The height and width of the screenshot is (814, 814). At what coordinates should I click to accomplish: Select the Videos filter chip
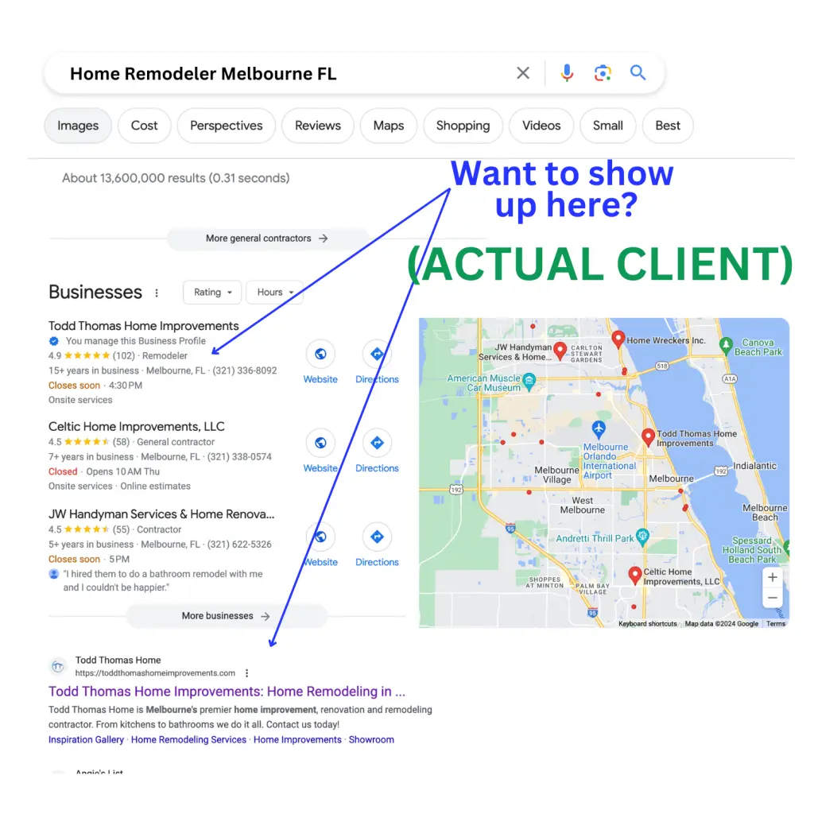coord(541,126)
